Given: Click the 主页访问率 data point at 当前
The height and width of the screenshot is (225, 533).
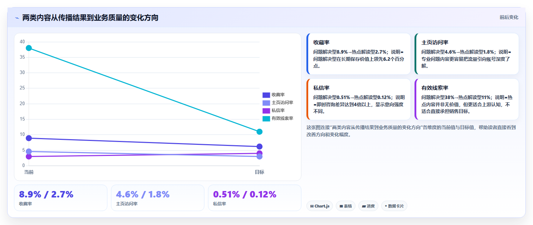Looking at the screenshot, I should [29, 151].
